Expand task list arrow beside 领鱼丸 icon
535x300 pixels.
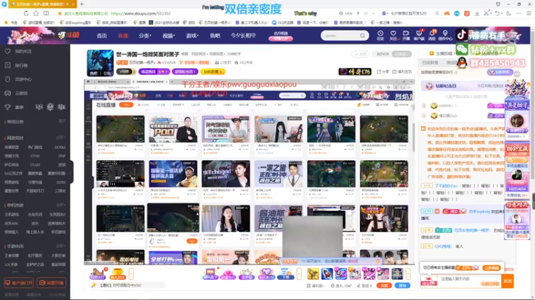[131, 274]
